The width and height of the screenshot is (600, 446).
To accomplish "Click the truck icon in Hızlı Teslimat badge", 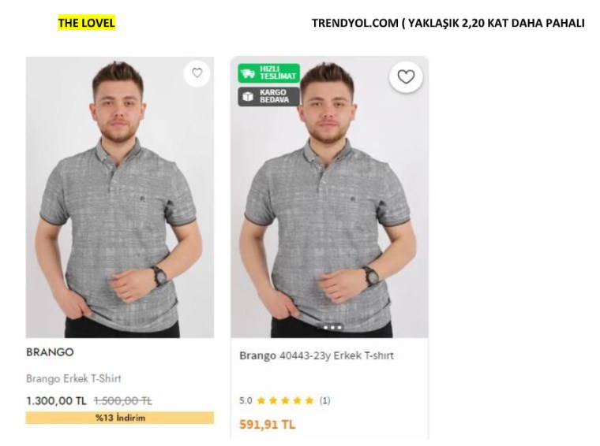I will coord(248,73).
